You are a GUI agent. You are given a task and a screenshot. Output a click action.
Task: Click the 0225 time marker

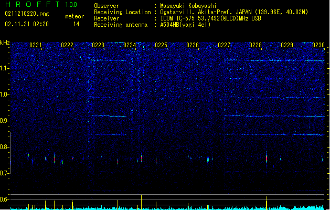click(161, 45)
